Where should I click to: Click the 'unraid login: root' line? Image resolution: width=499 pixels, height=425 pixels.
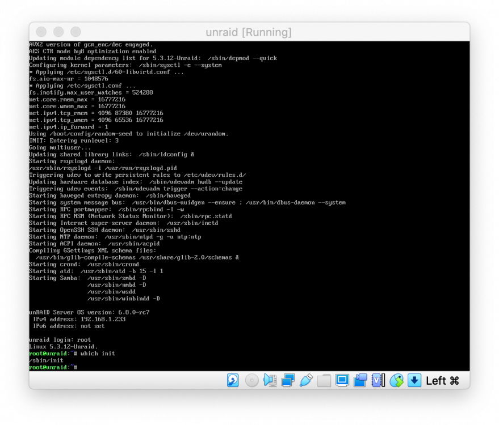pos(60,339)
